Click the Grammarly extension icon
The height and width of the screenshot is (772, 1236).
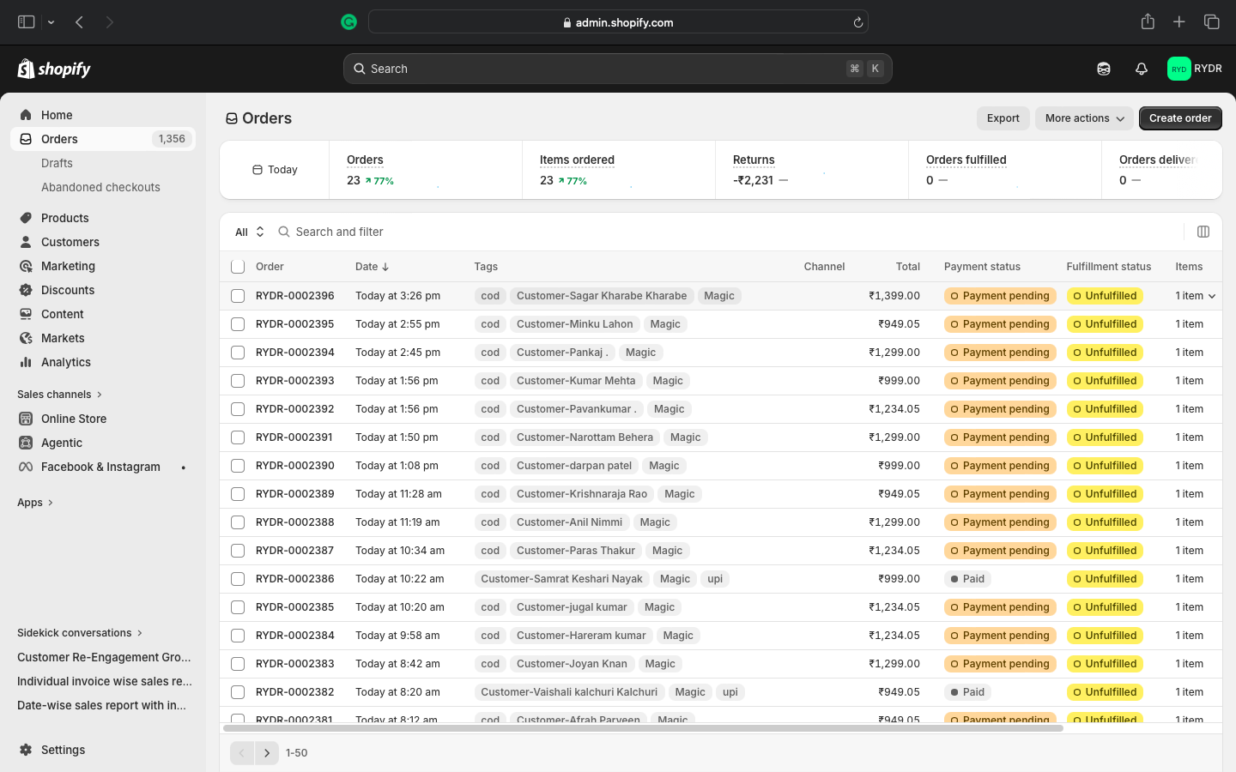click(x=348, y=22)
